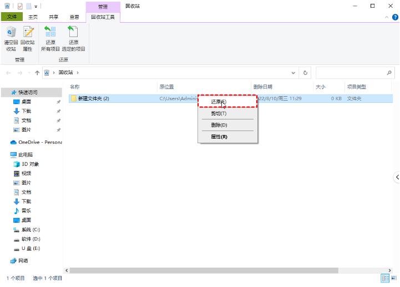
Task: Click 回收站 in the address breadcrumb
Action: point(66,72)
